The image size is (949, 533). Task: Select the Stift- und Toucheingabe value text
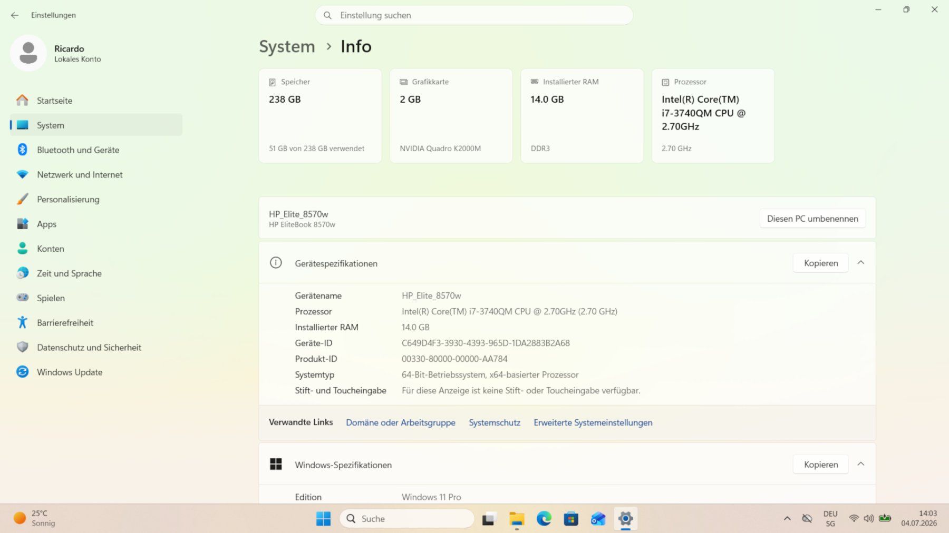[521, 390]
